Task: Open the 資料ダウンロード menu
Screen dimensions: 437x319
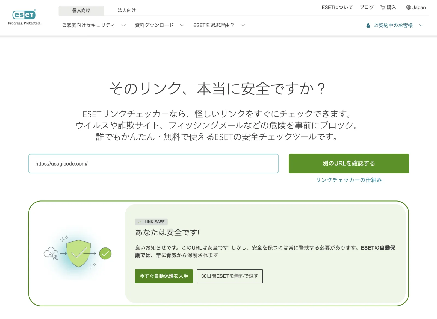Action: click(x=154, y=25)
